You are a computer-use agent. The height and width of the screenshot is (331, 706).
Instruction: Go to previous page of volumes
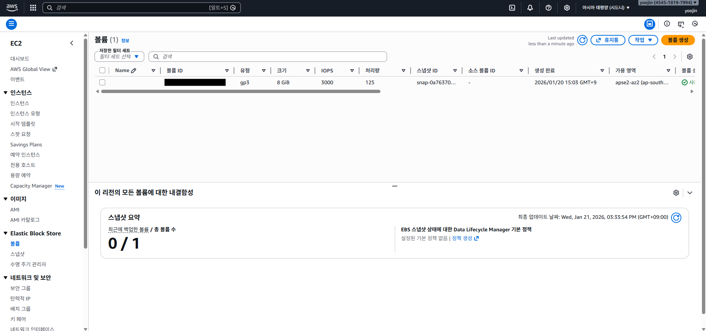[x=654, y=57]
